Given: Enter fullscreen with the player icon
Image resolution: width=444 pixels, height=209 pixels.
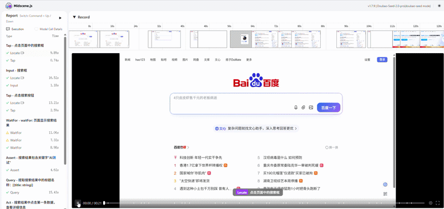Looking at the screenshot, I should [438, 203].
